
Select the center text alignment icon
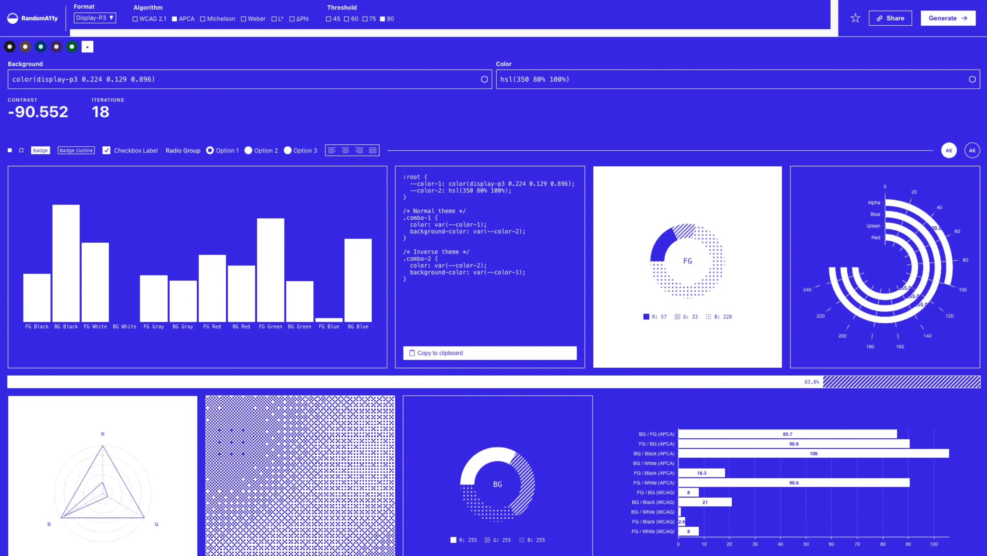(x=345, y=150)
